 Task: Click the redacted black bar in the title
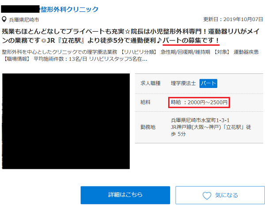coord(20,9)
